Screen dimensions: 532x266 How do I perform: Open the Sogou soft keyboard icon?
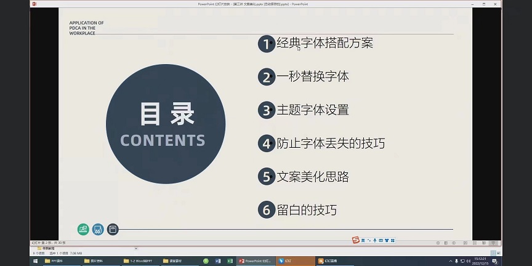pyautogui.click(x=381, y=240)
